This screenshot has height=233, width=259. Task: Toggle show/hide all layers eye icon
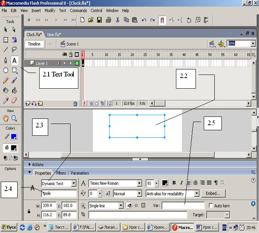pyautogui.click(x=64, y=55)
